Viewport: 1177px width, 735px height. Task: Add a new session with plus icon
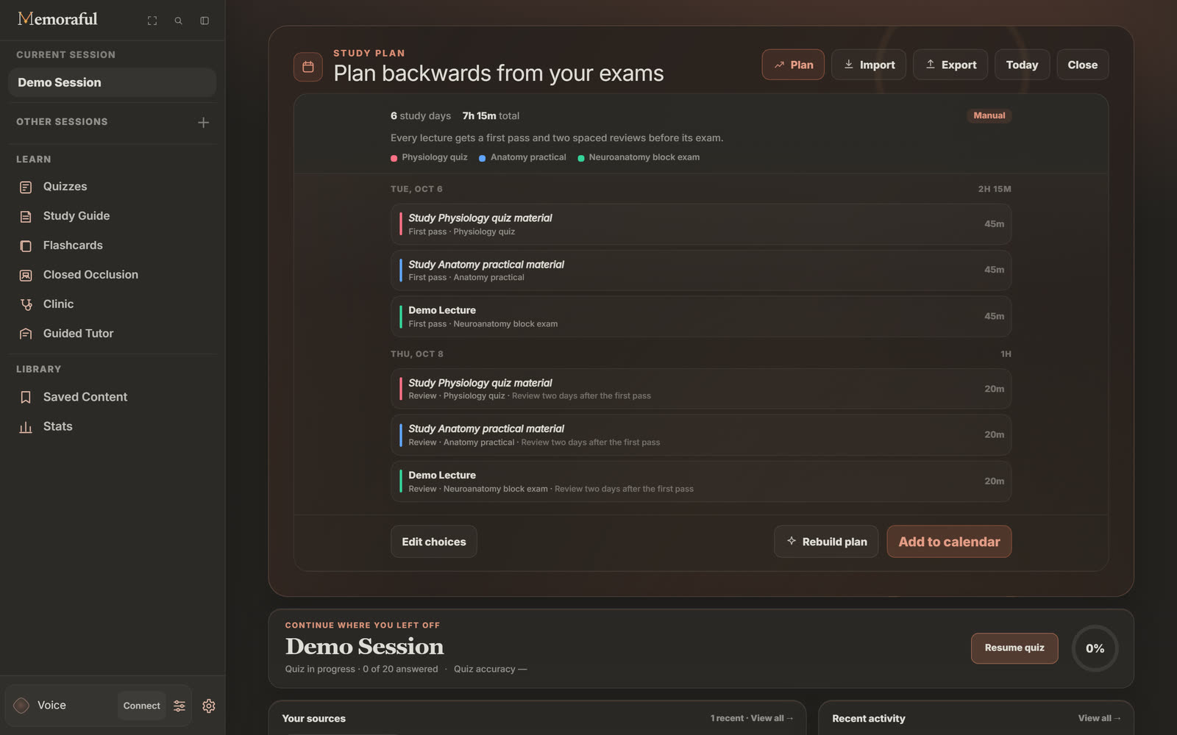(x=204, y=122)
